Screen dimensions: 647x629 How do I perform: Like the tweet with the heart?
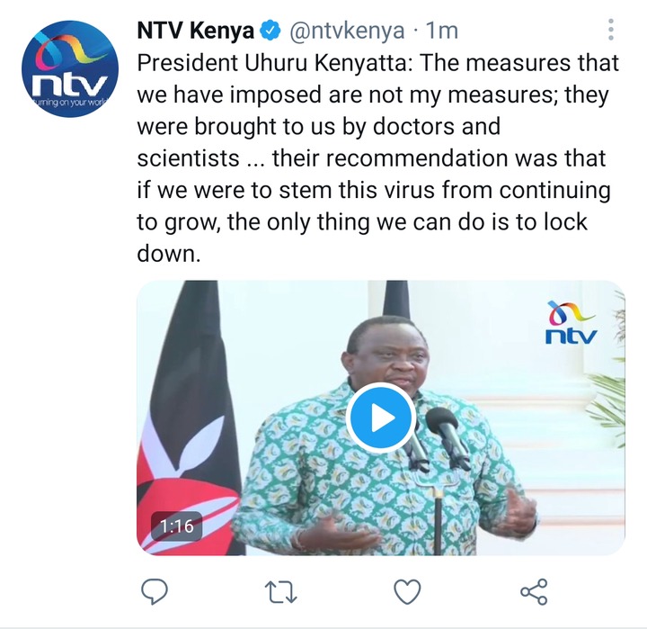point(408,591)
